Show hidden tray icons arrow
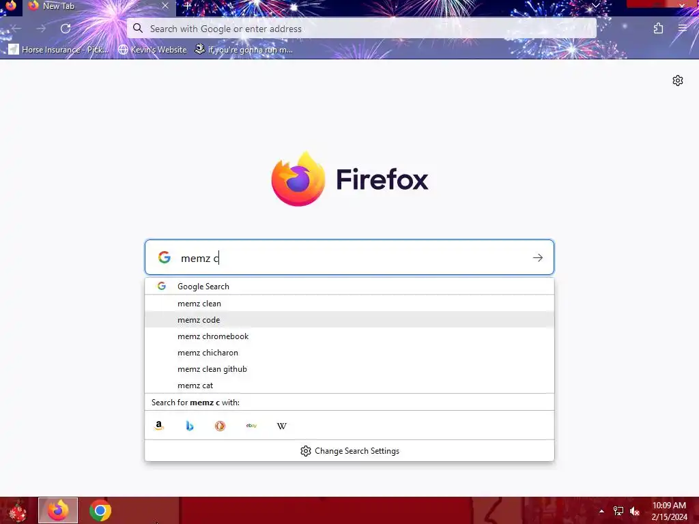The height and width of the screenshot is (524, 699). coord(601,511)
